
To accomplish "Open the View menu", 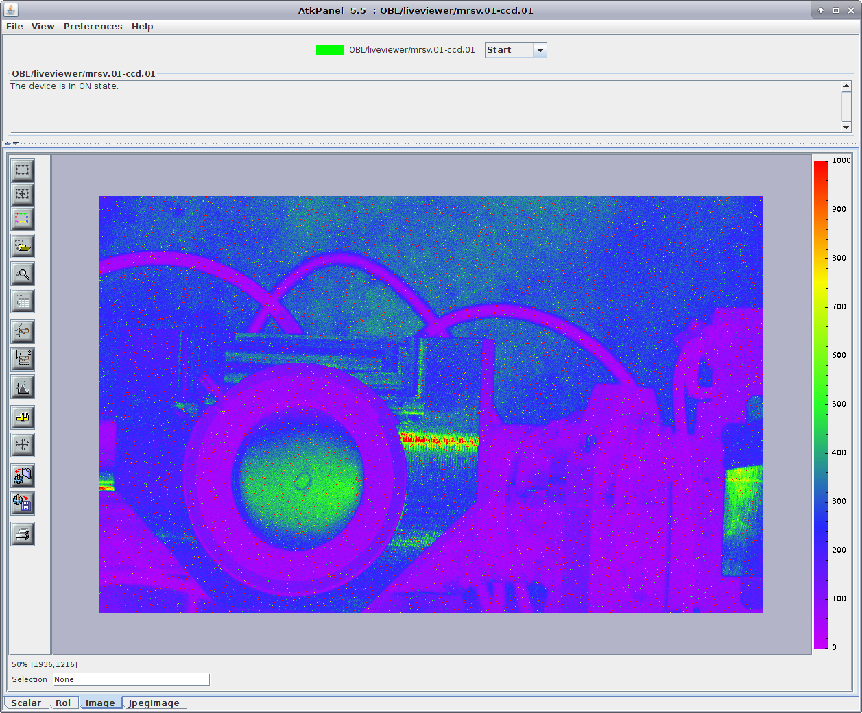I will tap(43, 26).
